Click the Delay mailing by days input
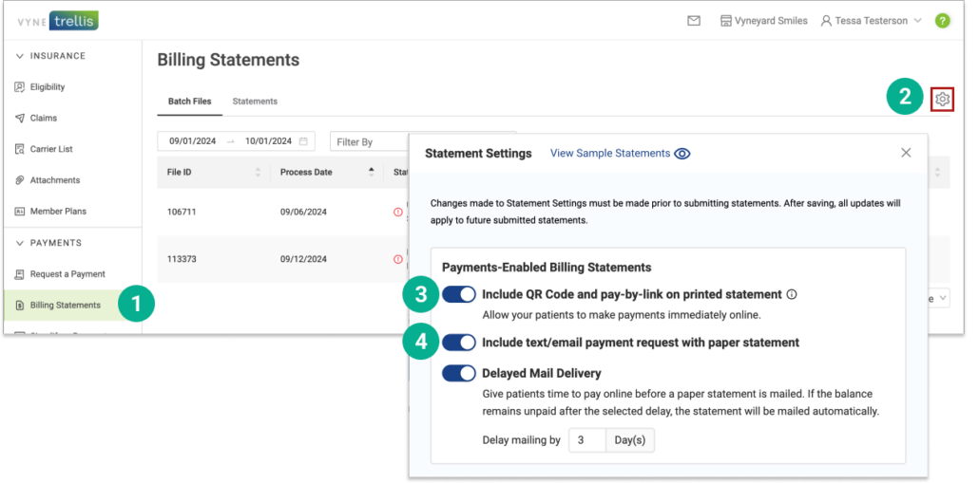Screen dimensions: 979x483 click(x=586, y=440)
